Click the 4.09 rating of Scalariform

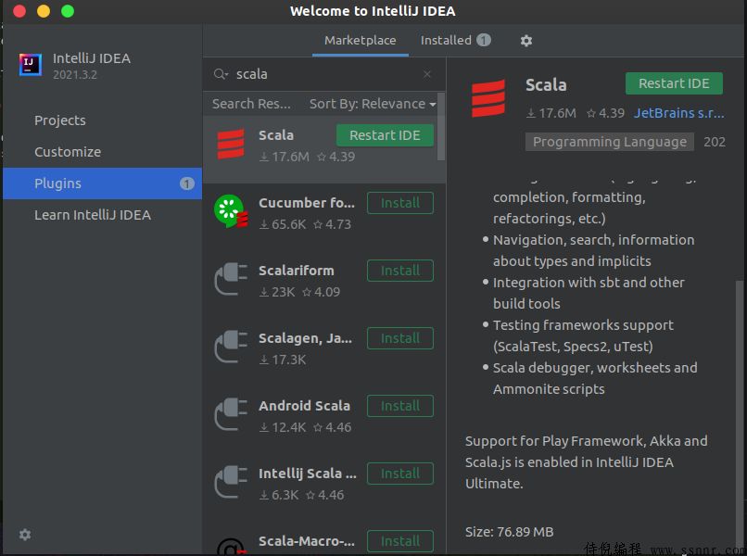322,292
